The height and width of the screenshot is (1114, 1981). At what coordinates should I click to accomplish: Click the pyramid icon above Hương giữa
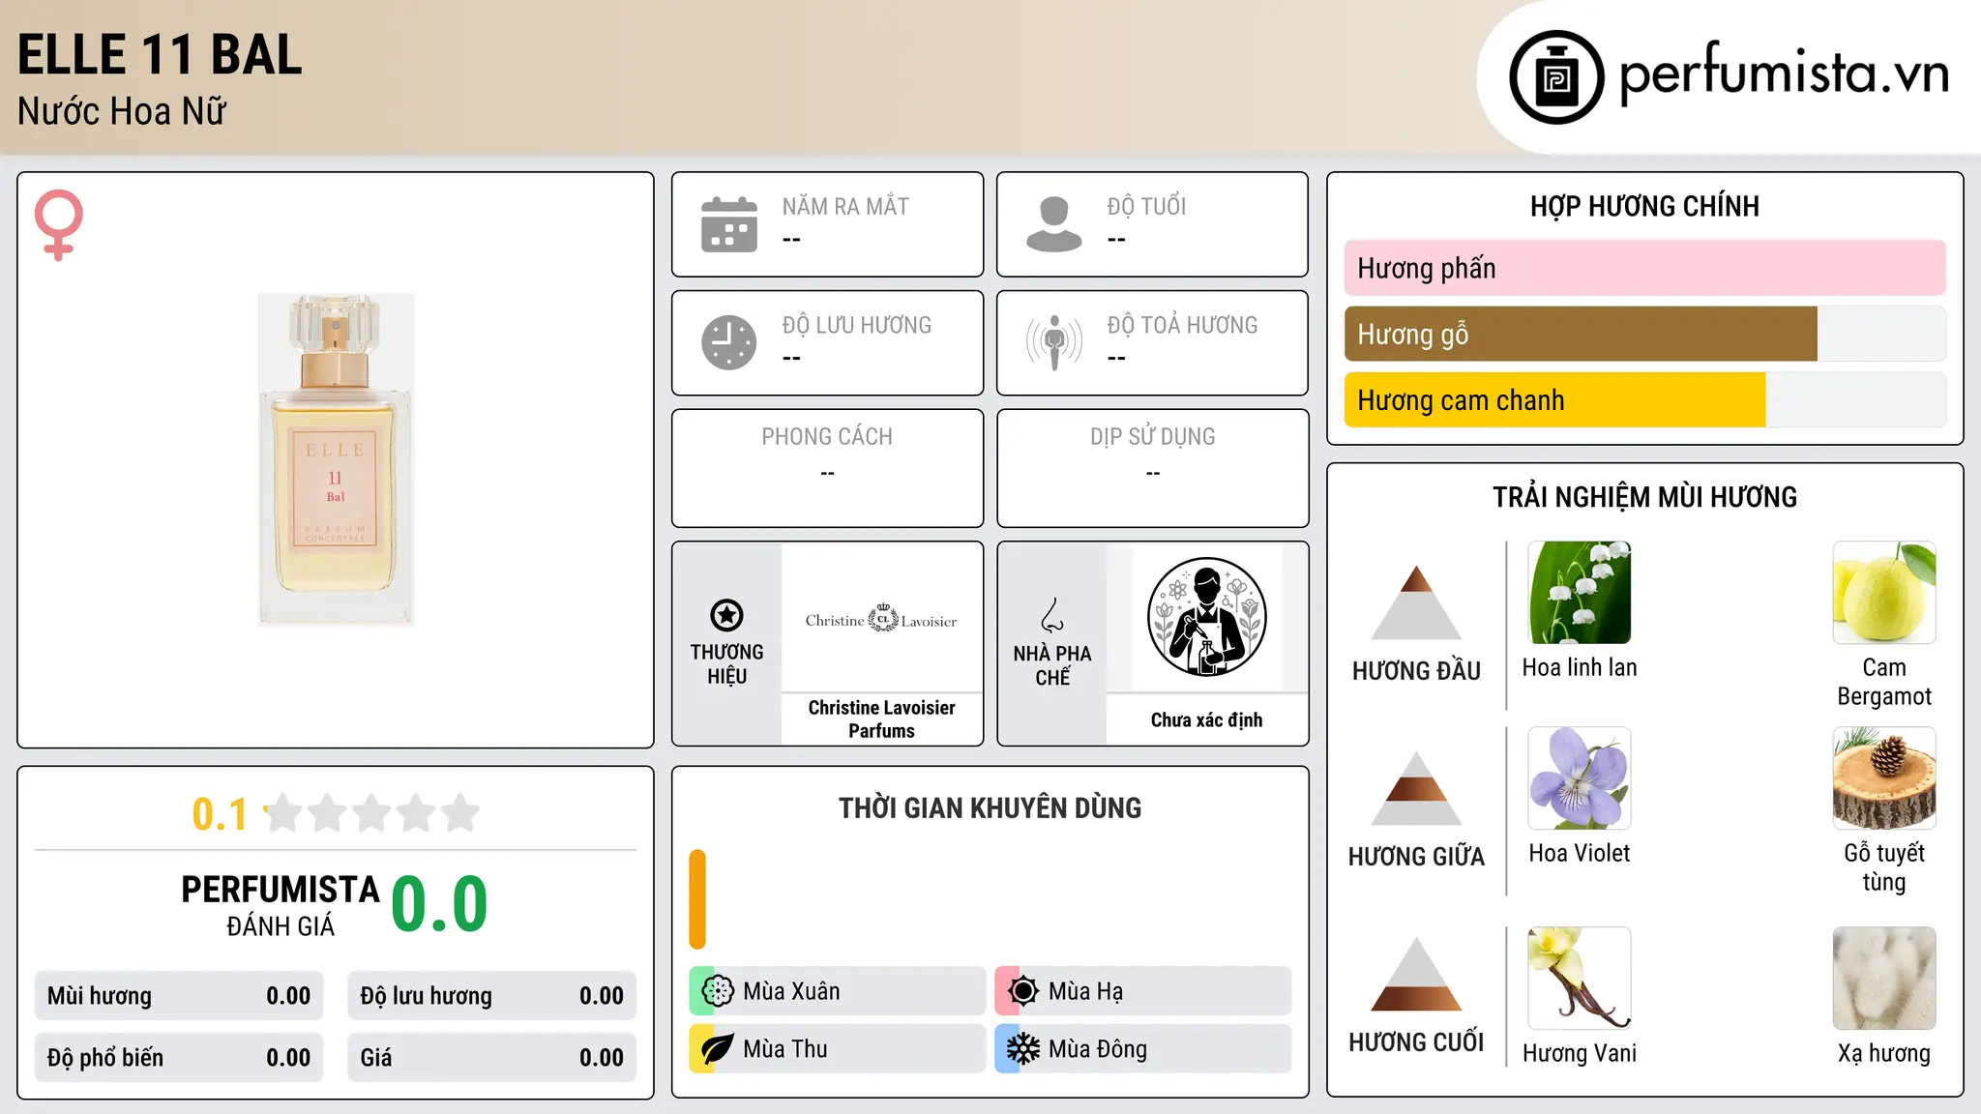[x=1416, y=788]
